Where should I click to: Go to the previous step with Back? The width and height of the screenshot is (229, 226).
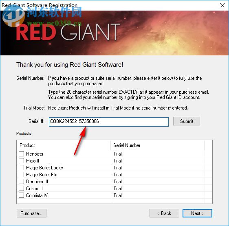tap(164, 213)
